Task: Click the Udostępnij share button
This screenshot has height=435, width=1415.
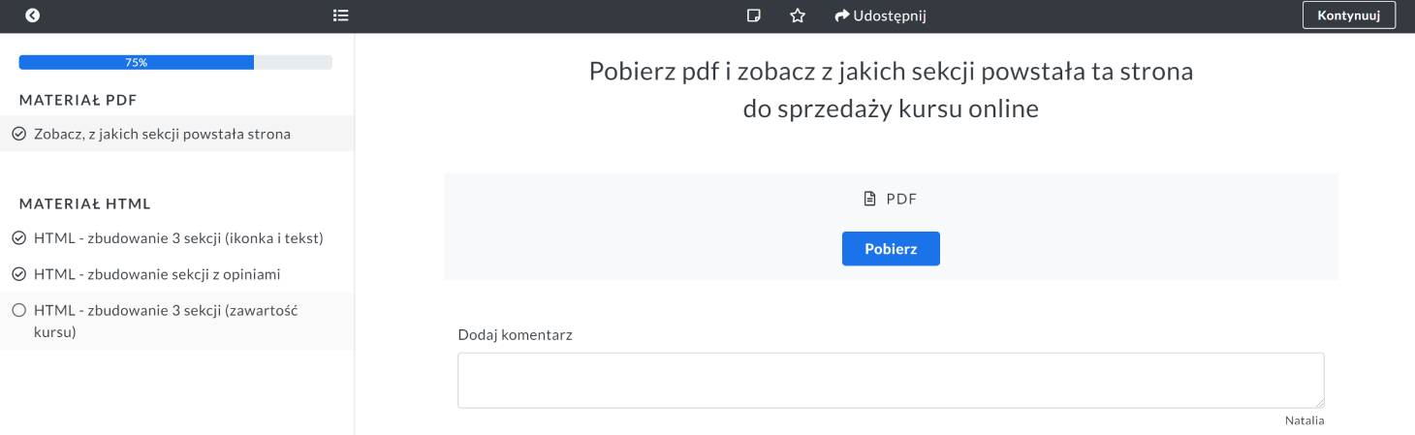Action: point(881,16)
